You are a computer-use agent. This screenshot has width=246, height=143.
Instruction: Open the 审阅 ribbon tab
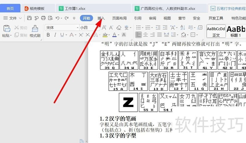(x=153, y=18)
